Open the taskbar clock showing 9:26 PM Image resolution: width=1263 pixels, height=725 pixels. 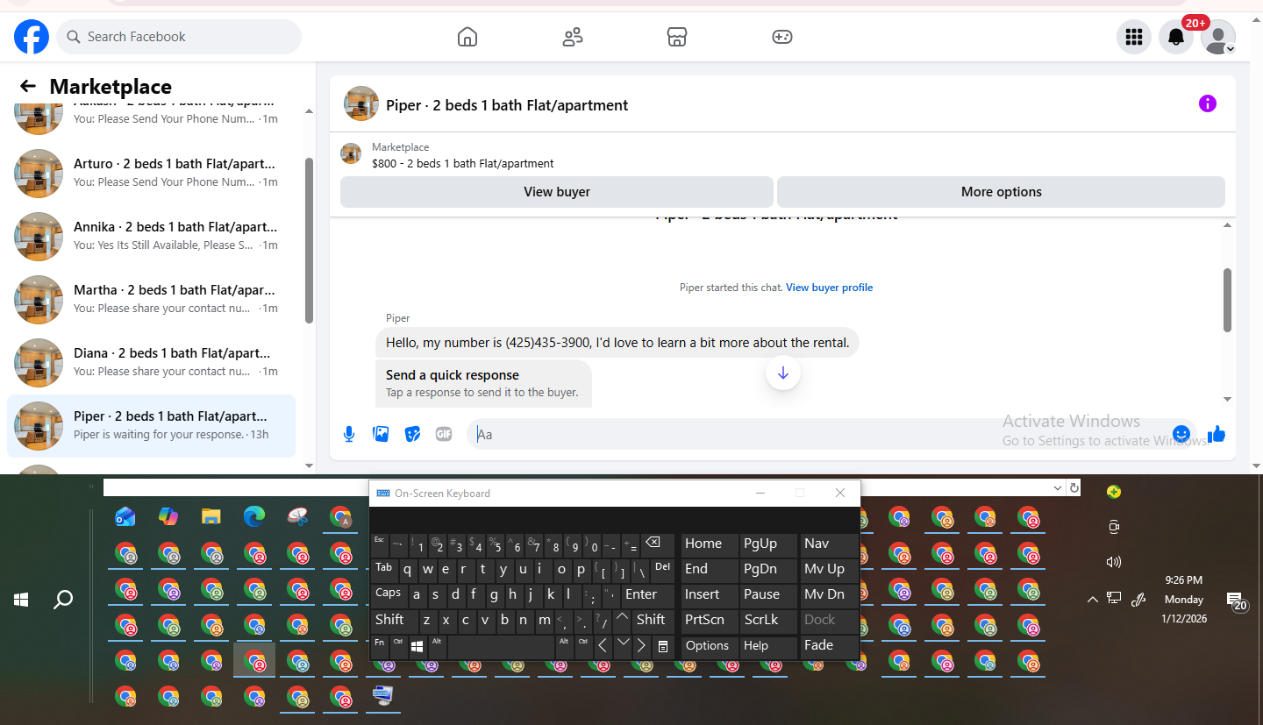[1183, 599]
